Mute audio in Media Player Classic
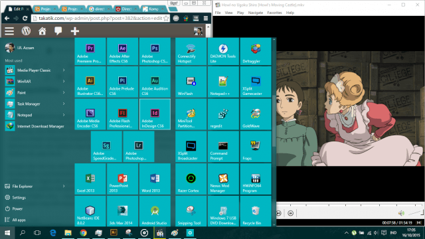425x239 pixels. click(401, 213)
